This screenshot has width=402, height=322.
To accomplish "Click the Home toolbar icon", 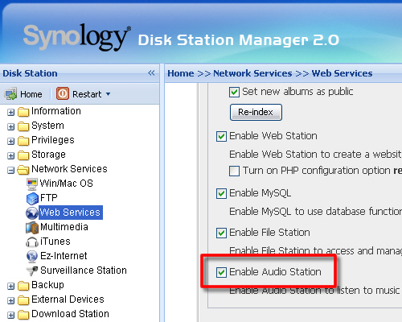I will tap(10, 94).
